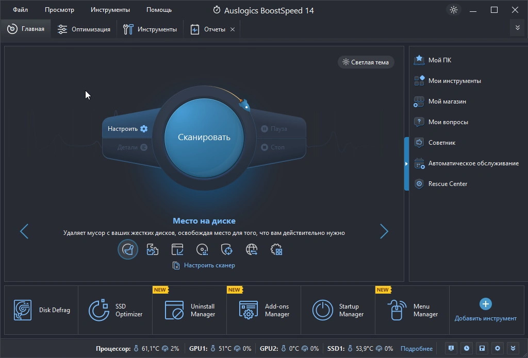
Task: Select the gear with grid scan category icon
Action: pyautogui.click(x=276, y=250)
